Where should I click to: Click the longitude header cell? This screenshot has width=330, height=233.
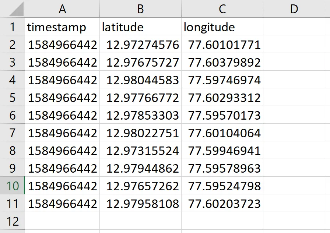[x=222, y=27]
